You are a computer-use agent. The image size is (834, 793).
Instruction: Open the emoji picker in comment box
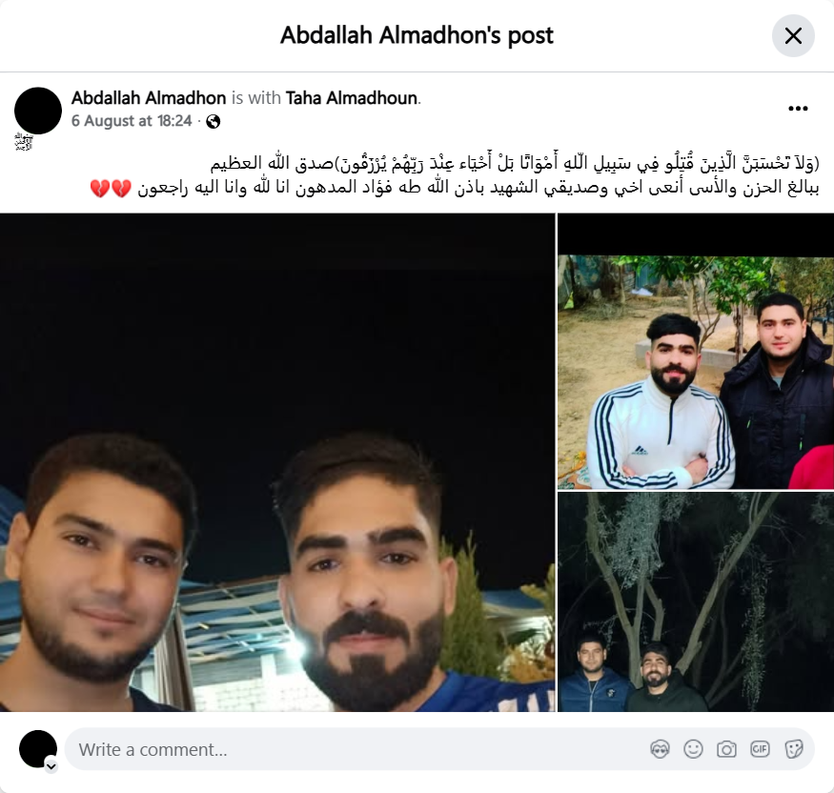(x=693, y=749)
